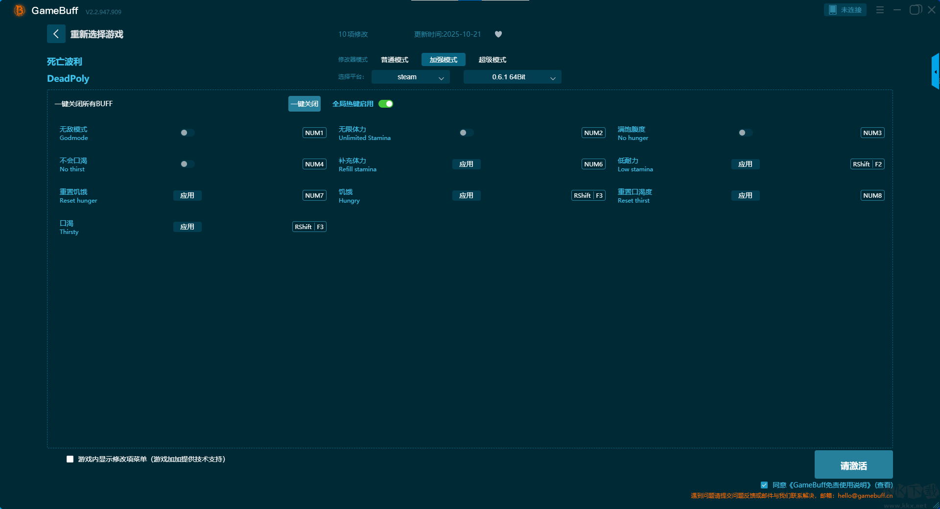Enable the Unlimited Stamina switch
The height and width of the screenshot is (509, 940).
coord(466,133)
